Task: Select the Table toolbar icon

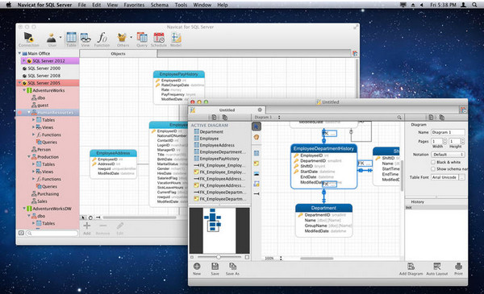Action: [x=71, y=39]
